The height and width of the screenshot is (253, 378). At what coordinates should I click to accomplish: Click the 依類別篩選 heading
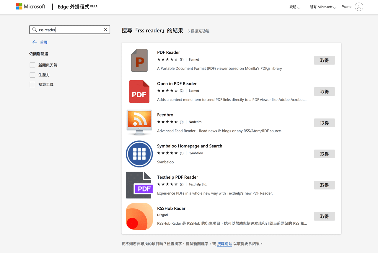tap(39, 54)
